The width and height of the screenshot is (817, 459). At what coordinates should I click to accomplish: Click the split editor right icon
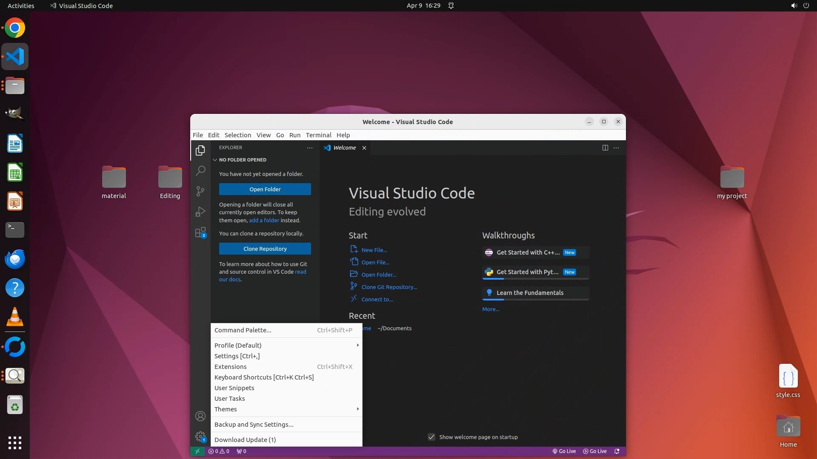coord(605,147)
